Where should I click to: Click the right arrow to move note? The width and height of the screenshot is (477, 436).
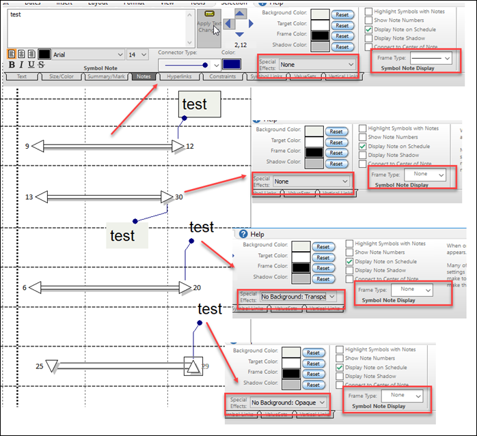pos(251,24)
